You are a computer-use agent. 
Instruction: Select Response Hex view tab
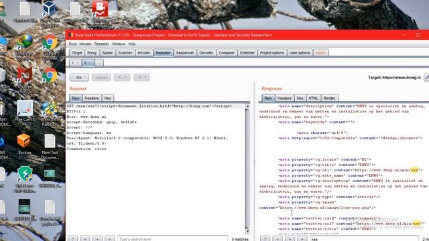click(300, 98)
